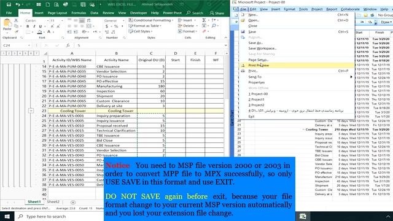This screenshot has height=221, width=393.
Task: Switch to the Formulas tab
Action: 79,13
